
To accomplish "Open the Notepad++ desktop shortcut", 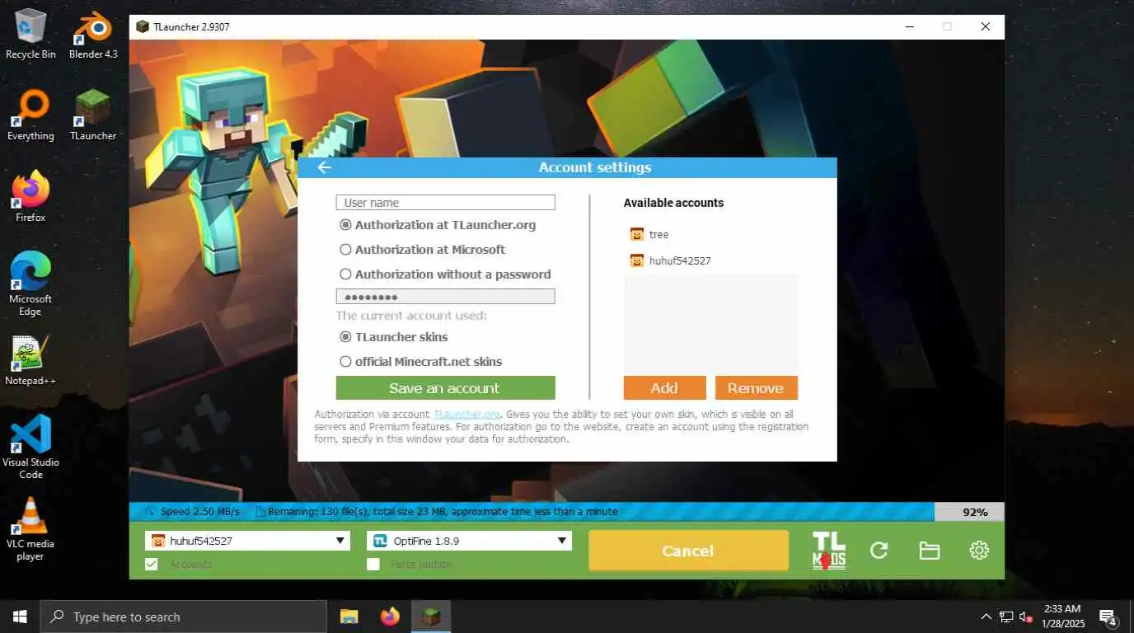I will [30, 360].
